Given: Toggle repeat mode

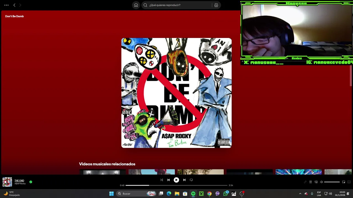Looking at the screenshot, I should (x=191, y=180).
